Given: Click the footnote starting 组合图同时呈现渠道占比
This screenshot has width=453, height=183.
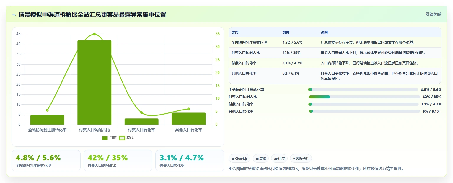Looking at the screenshot, I should 316,169.
